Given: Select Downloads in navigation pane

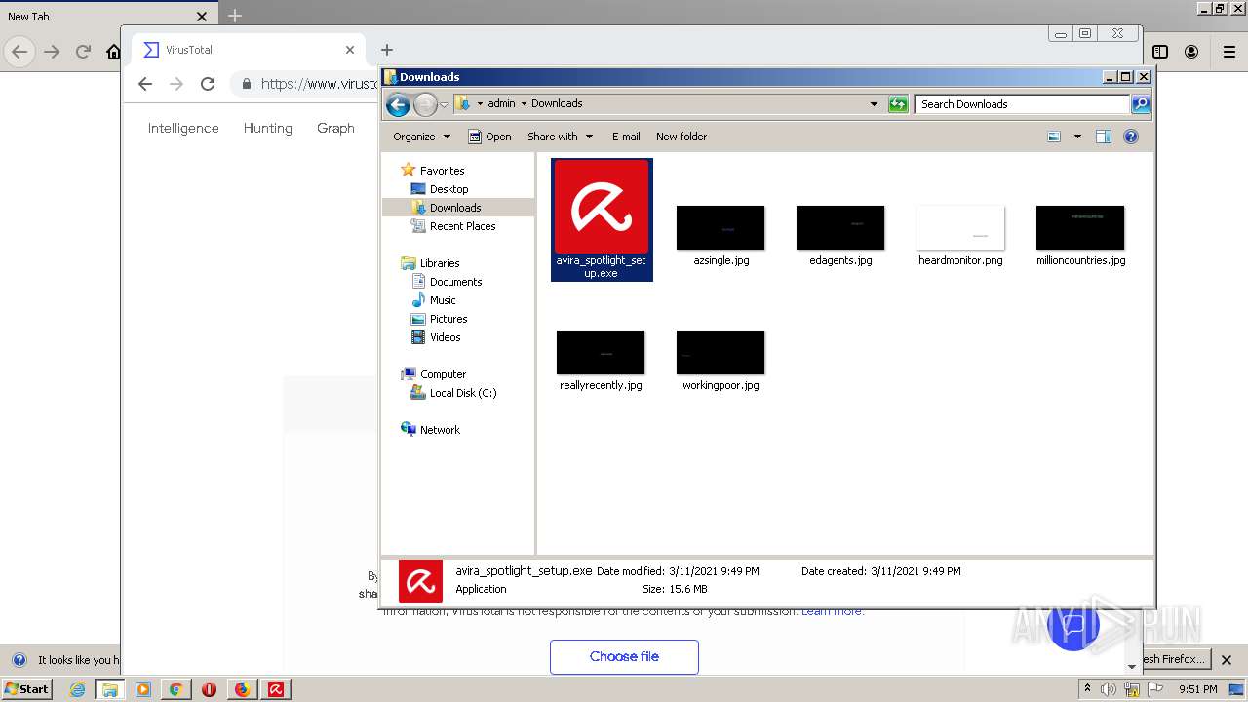Looking at the screenshot, I should (455, 208).
